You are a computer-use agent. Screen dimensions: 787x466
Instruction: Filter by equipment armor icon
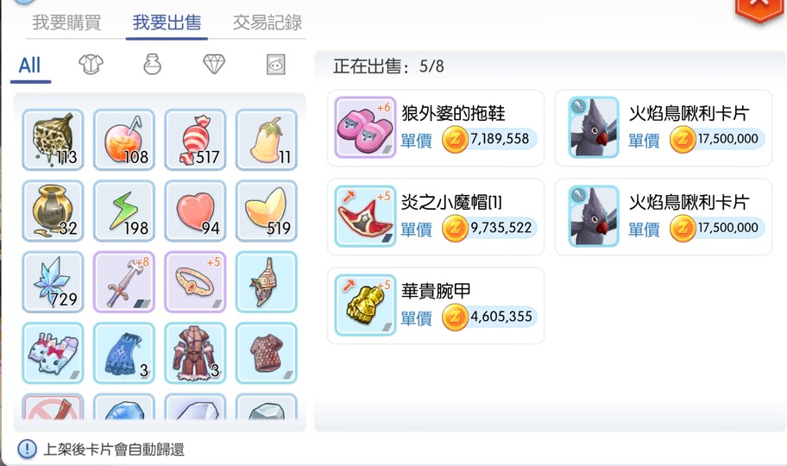[91, 64]
